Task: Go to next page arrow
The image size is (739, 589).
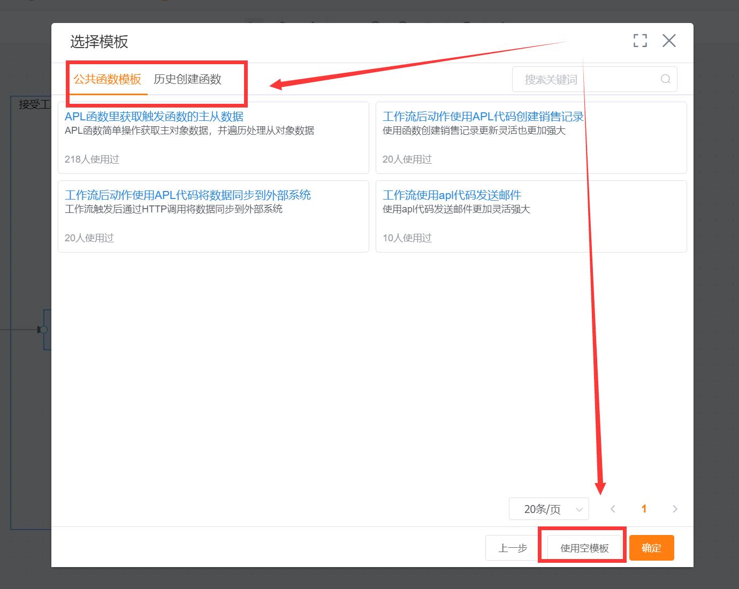Action: 675,509
